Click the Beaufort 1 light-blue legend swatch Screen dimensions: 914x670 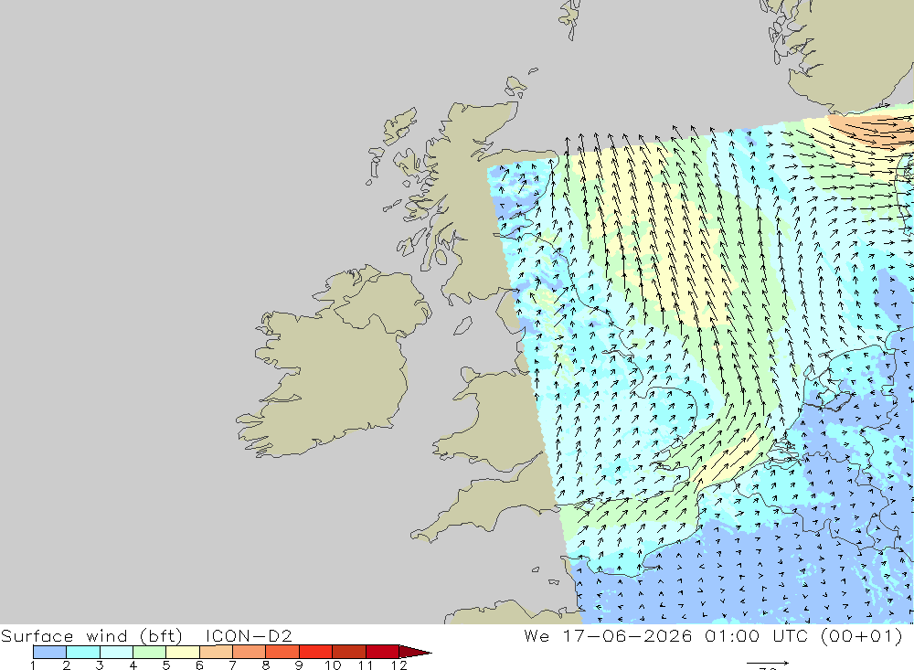(x=49, y=652)
